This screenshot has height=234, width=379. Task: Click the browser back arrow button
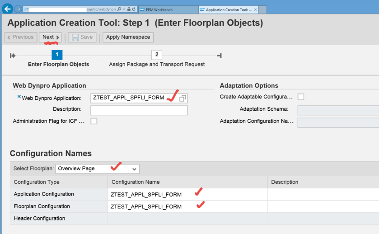click(7, 9)
